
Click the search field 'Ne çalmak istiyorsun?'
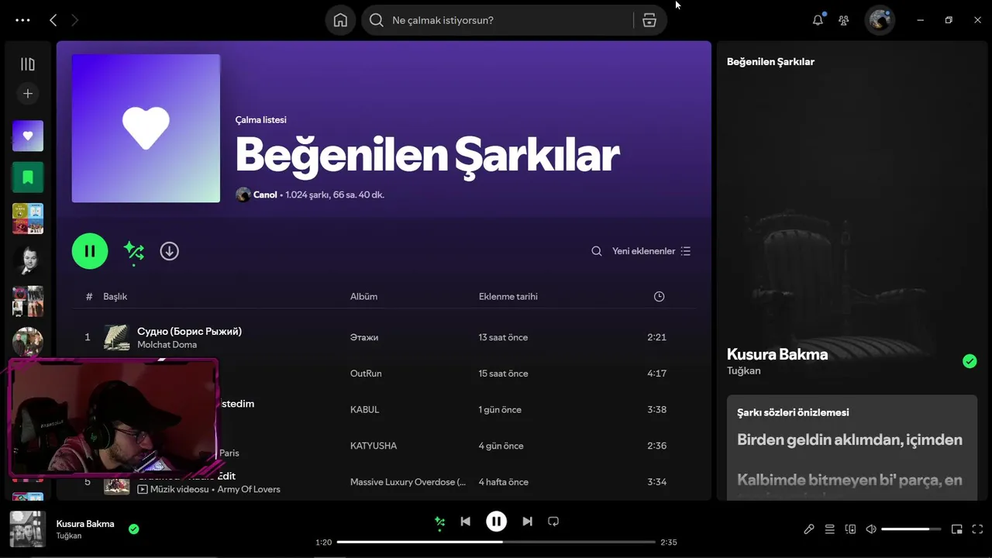pos(498,20)
